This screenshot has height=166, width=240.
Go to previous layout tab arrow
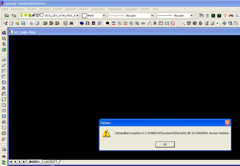tap(15, 162)
